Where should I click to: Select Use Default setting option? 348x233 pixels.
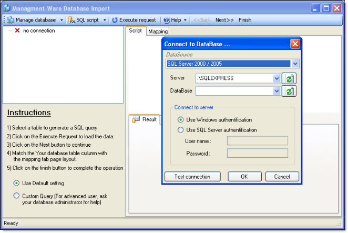[x=16, y=183]
